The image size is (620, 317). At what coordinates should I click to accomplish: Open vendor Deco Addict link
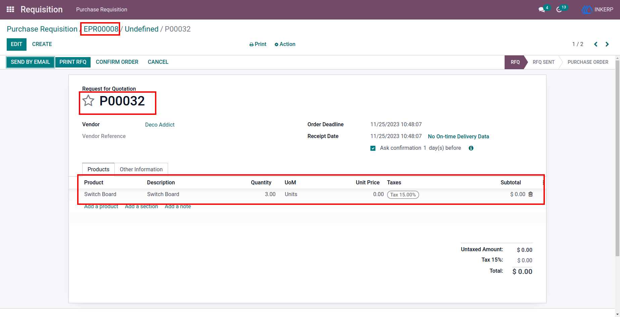click(160, 125)
